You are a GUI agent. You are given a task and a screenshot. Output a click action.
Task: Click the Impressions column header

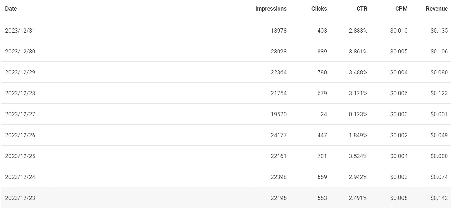tap(271, 9)
